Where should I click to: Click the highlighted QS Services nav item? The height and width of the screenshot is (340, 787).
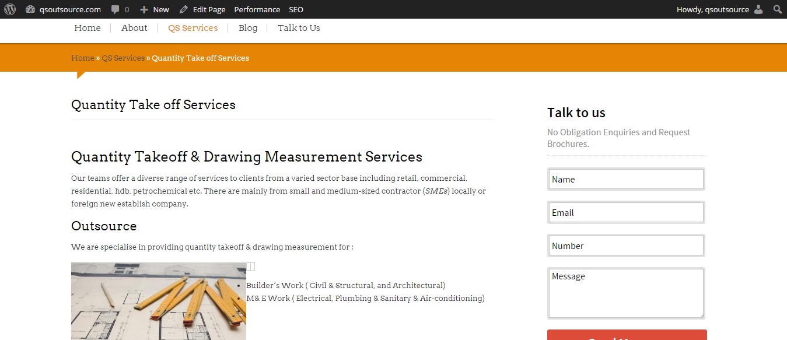click(x=193, y=27)
